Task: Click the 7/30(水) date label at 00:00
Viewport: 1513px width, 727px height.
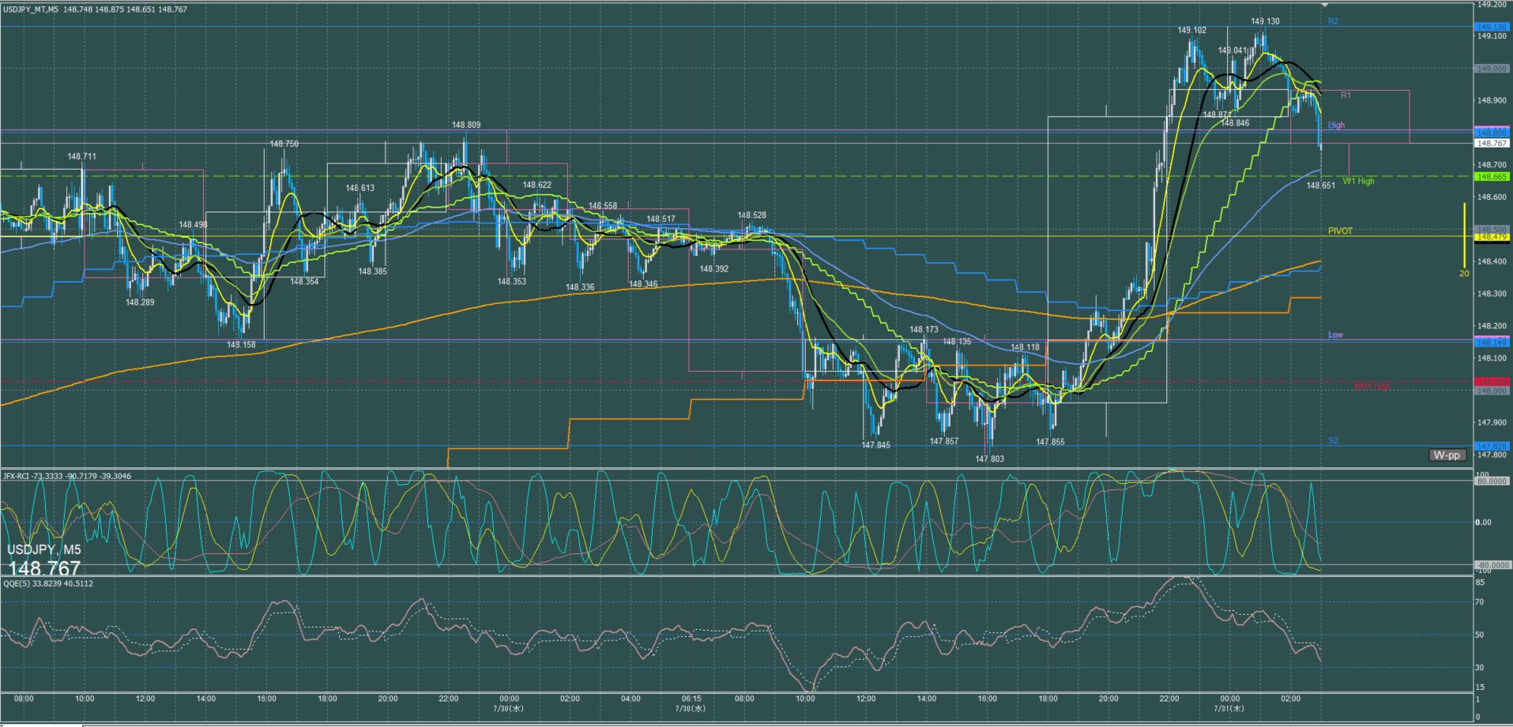Action: [x=508, y=708]
